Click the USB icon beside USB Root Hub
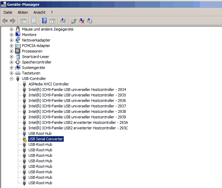The width and height of the screenshot is (222, 188). coord(24,133)
